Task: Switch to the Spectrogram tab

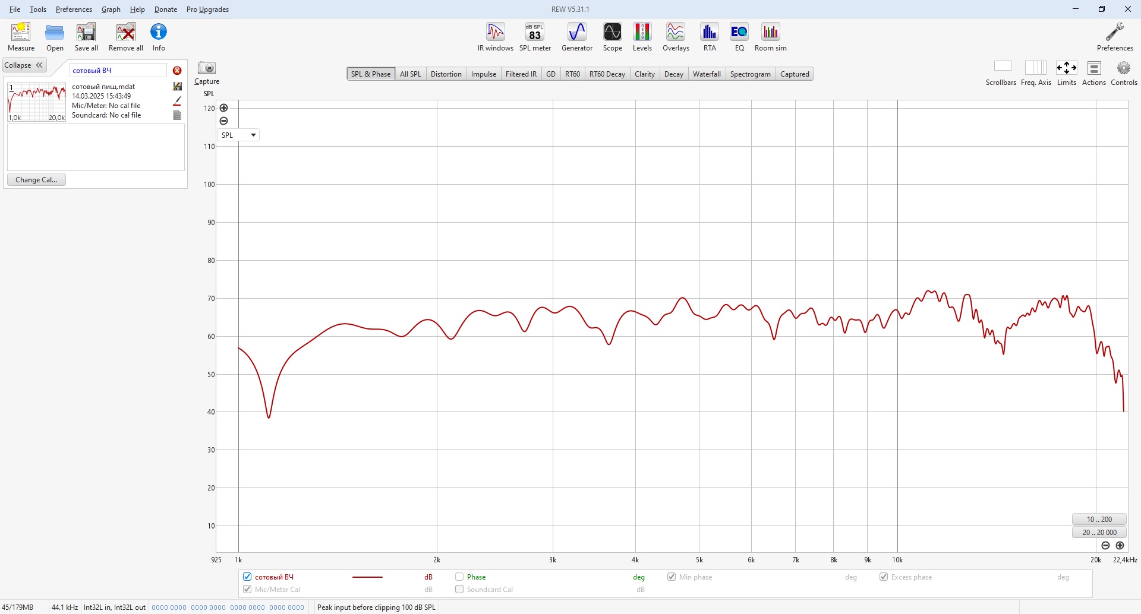Action: 751,74
